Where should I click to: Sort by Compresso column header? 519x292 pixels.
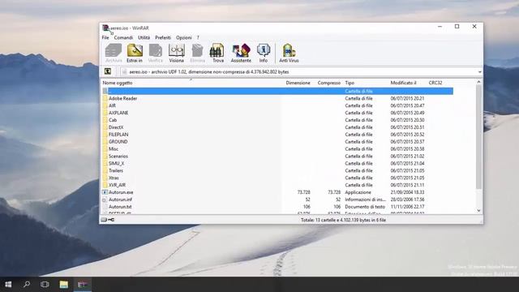click(x=328, y=83)
